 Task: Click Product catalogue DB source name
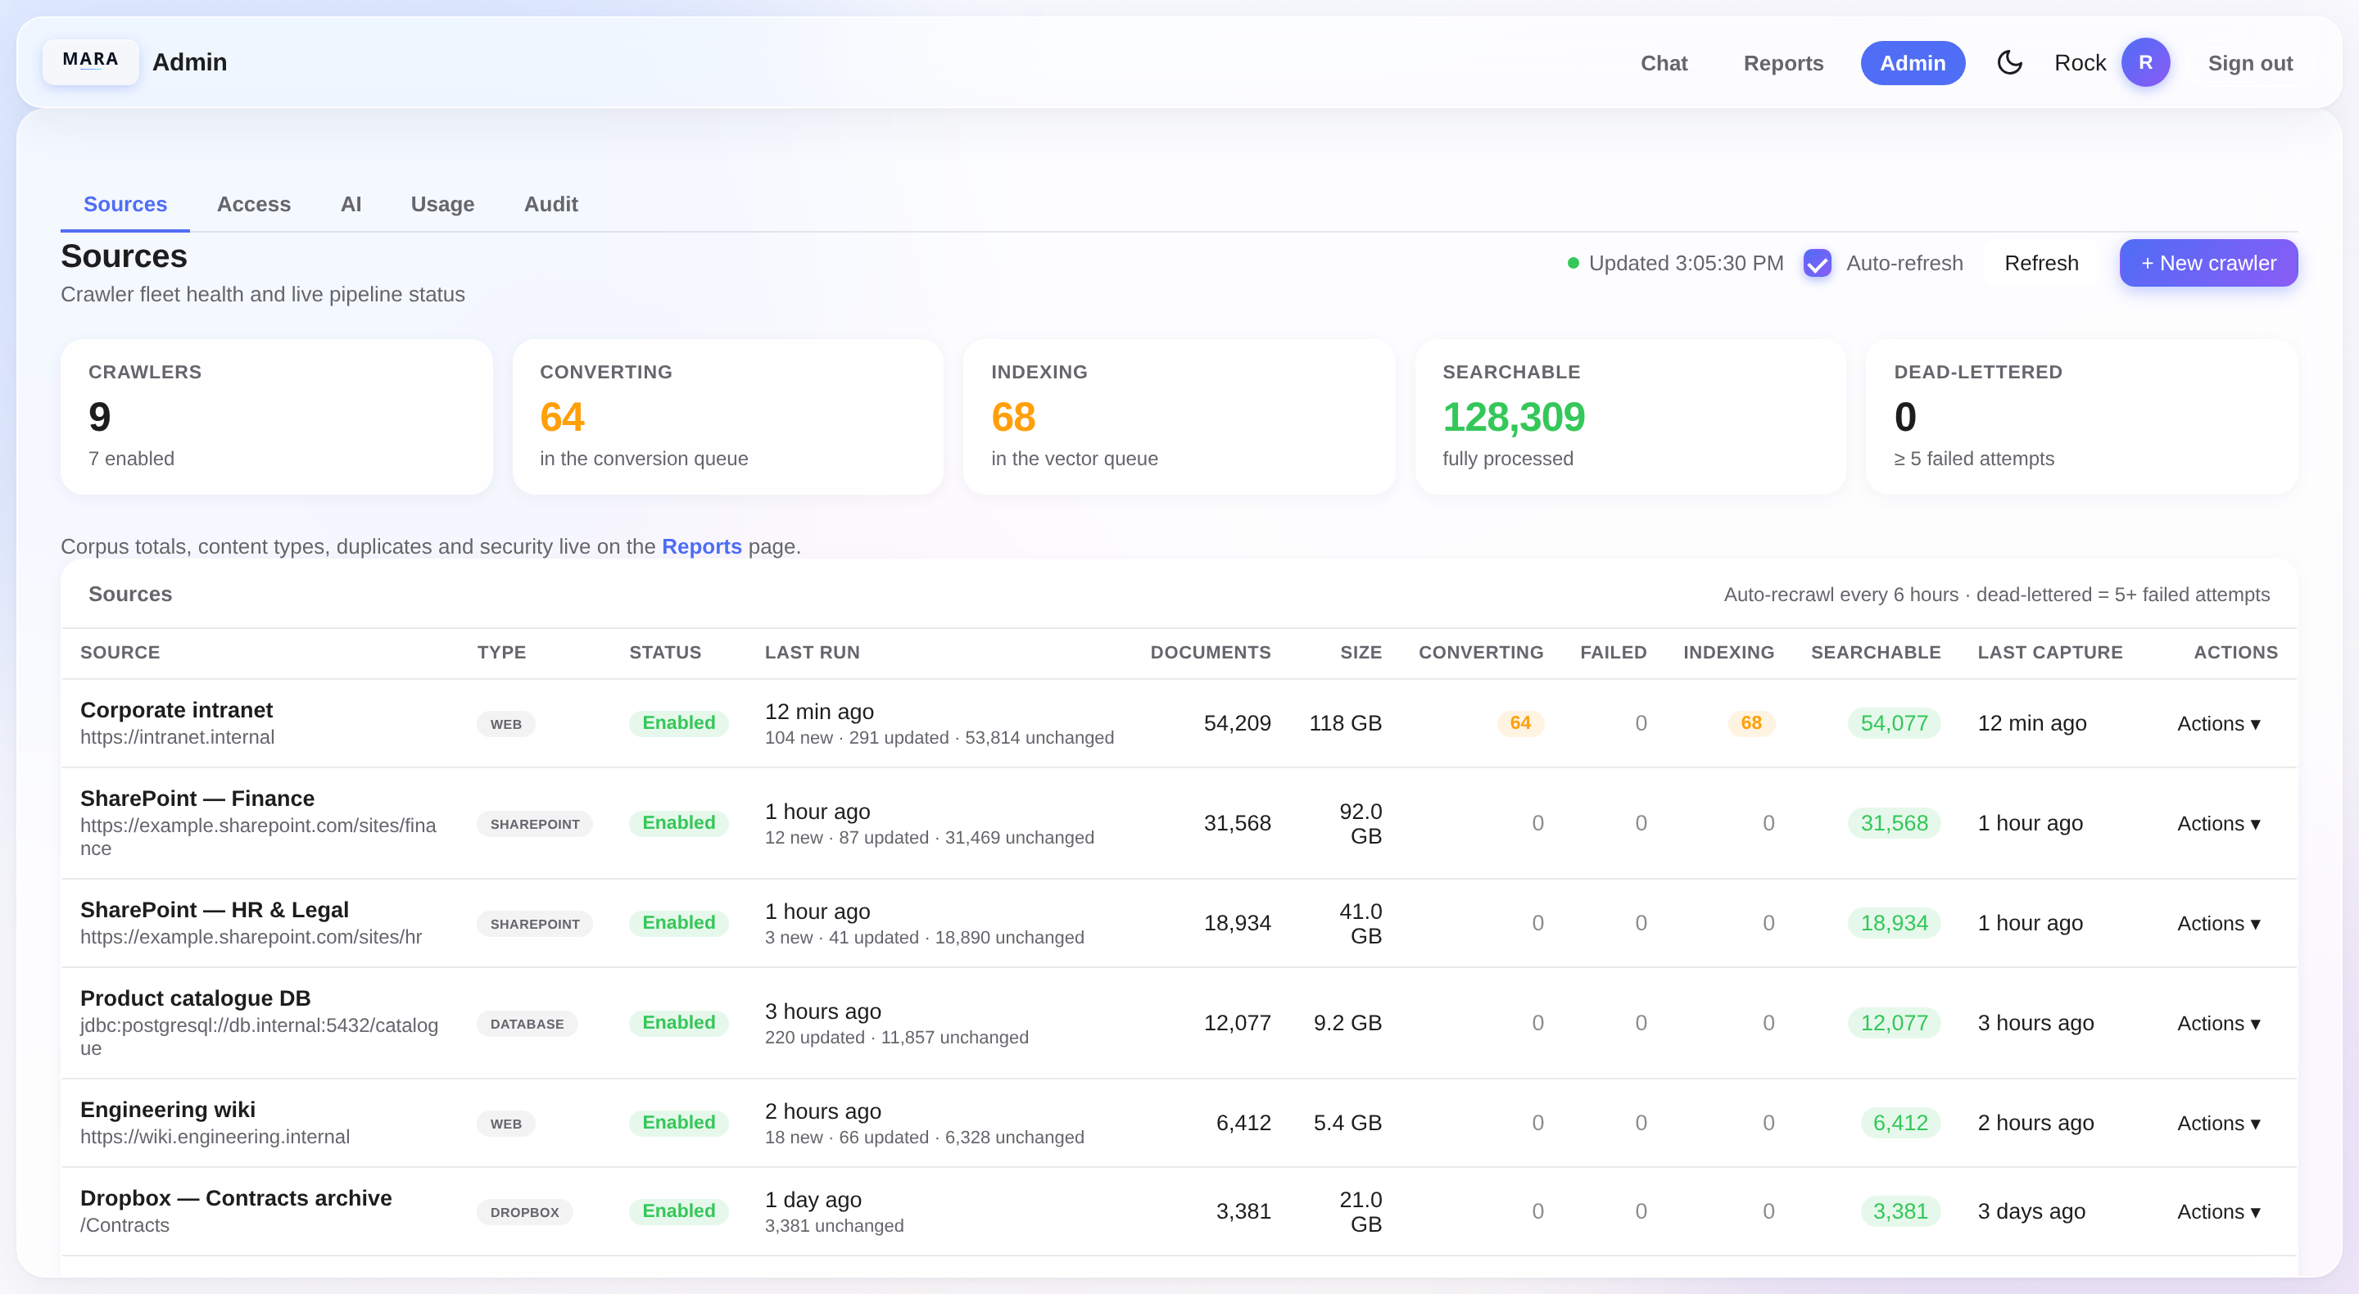195,999
